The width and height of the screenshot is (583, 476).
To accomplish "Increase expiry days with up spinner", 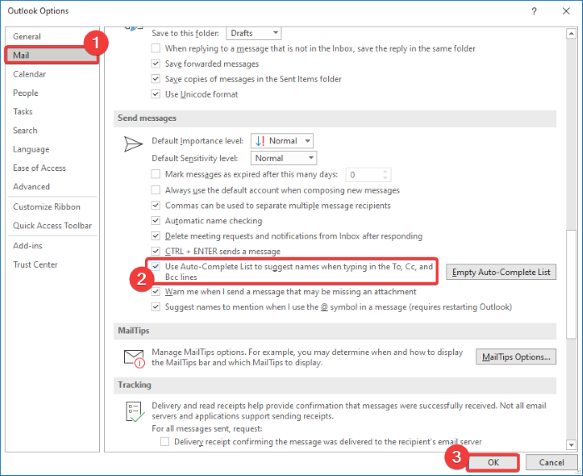I will coord(385,172).
